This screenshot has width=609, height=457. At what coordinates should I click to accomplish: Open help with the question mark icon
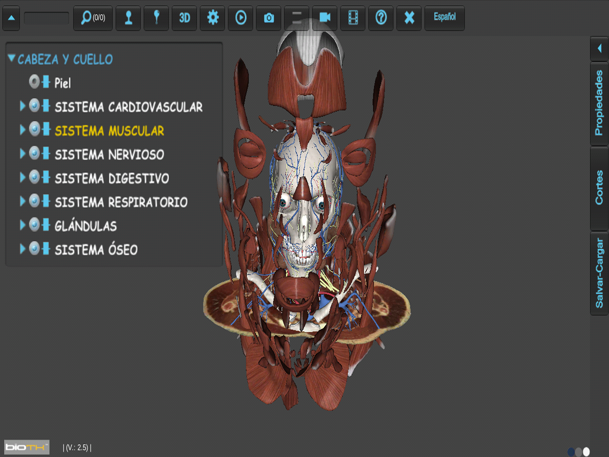coord(381,18)
